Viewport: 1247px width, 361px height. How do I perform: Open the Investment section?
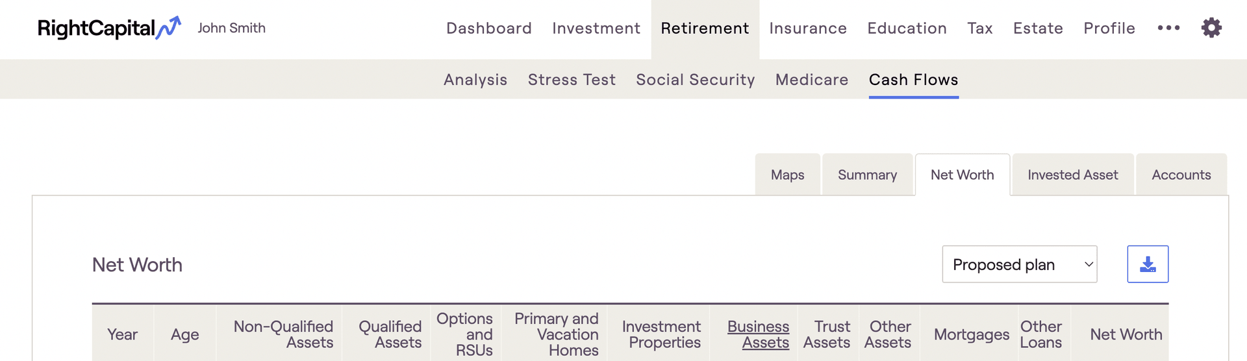click(596, 29)
